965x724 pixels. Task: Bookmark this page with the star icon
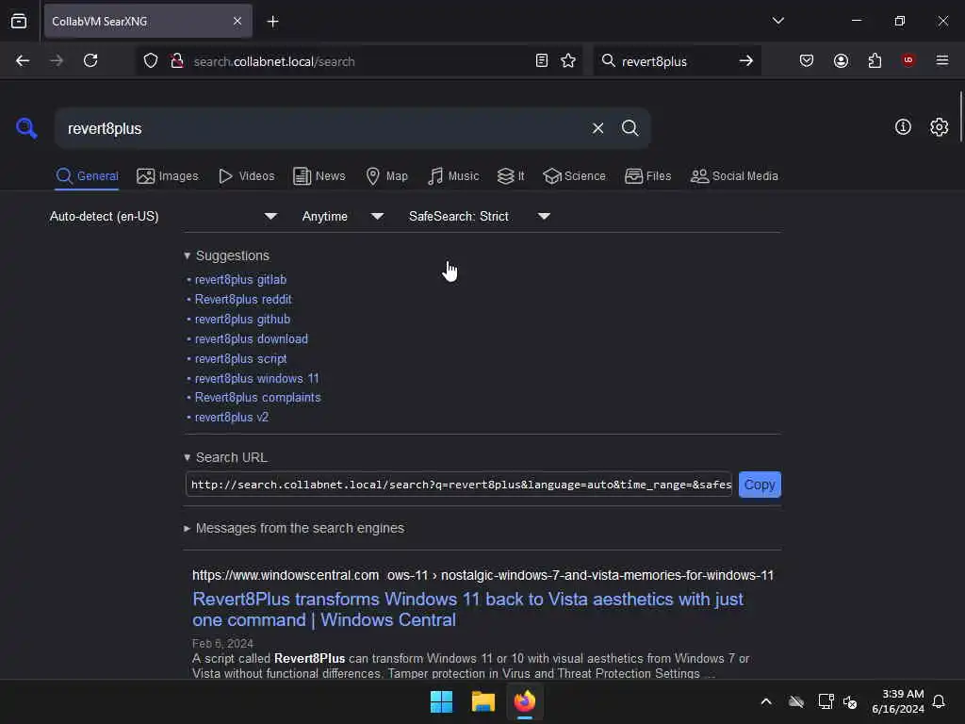(x=568, y=60)
